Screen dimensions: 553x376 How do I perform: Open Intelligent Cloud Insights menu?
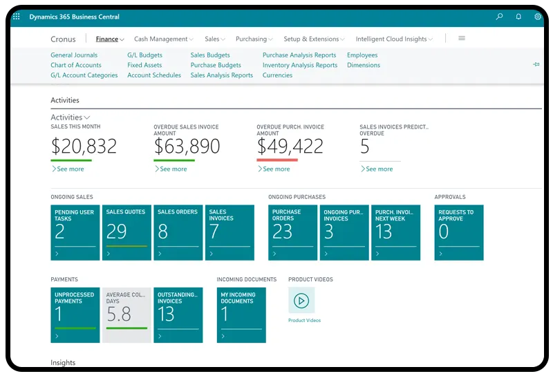point(393,39)
